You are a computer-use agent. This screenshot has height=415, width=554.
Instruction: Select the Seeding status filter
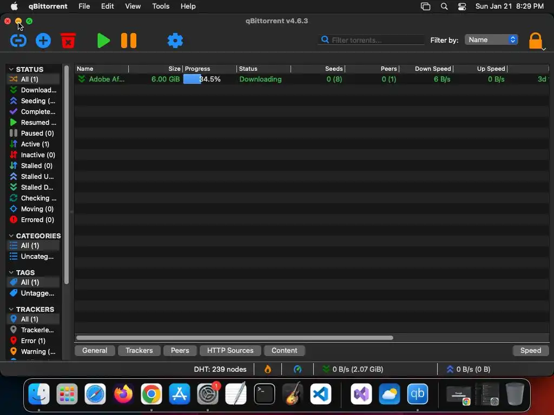(x=34, y=101)
